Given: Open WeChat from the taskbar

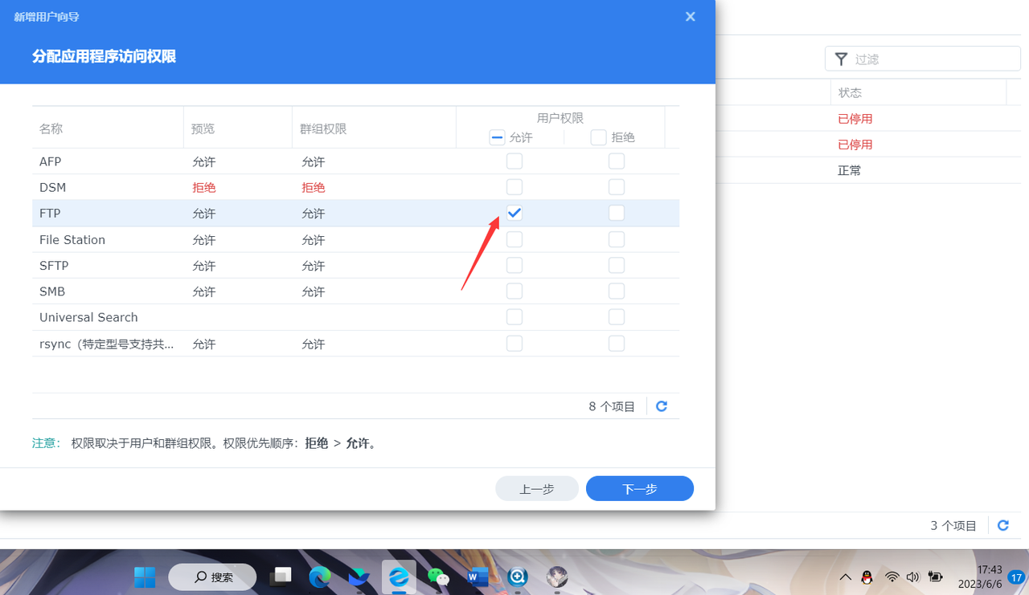Looking at the screenshot, I should [438, 577].
